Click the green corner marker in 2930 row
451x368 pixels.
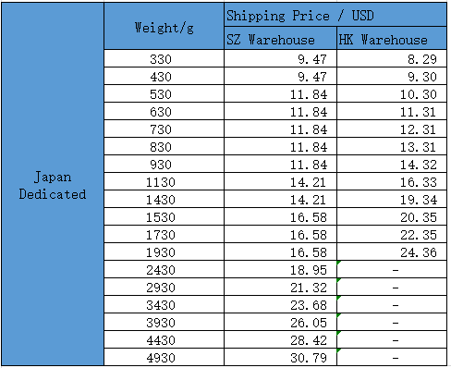(339, 280)
